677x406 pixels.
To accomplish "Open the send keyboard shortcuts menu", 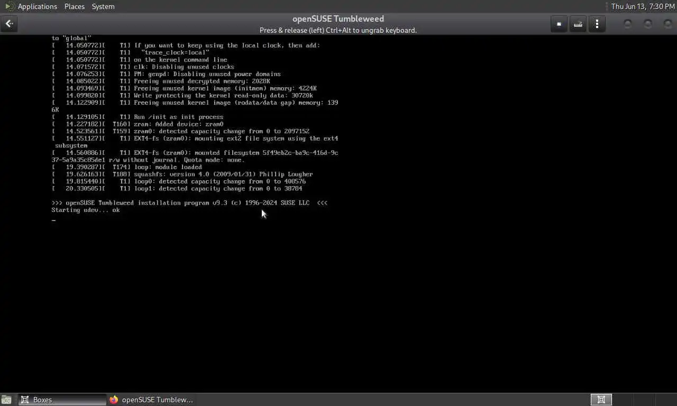I will click(578, 24).
